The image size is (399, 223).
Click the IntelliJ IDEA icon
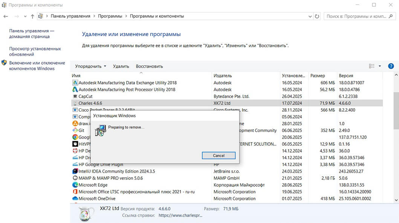click(75, 171)
